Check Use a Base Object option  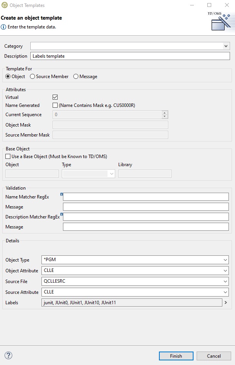pyautogui.click(x=8, y=156)
